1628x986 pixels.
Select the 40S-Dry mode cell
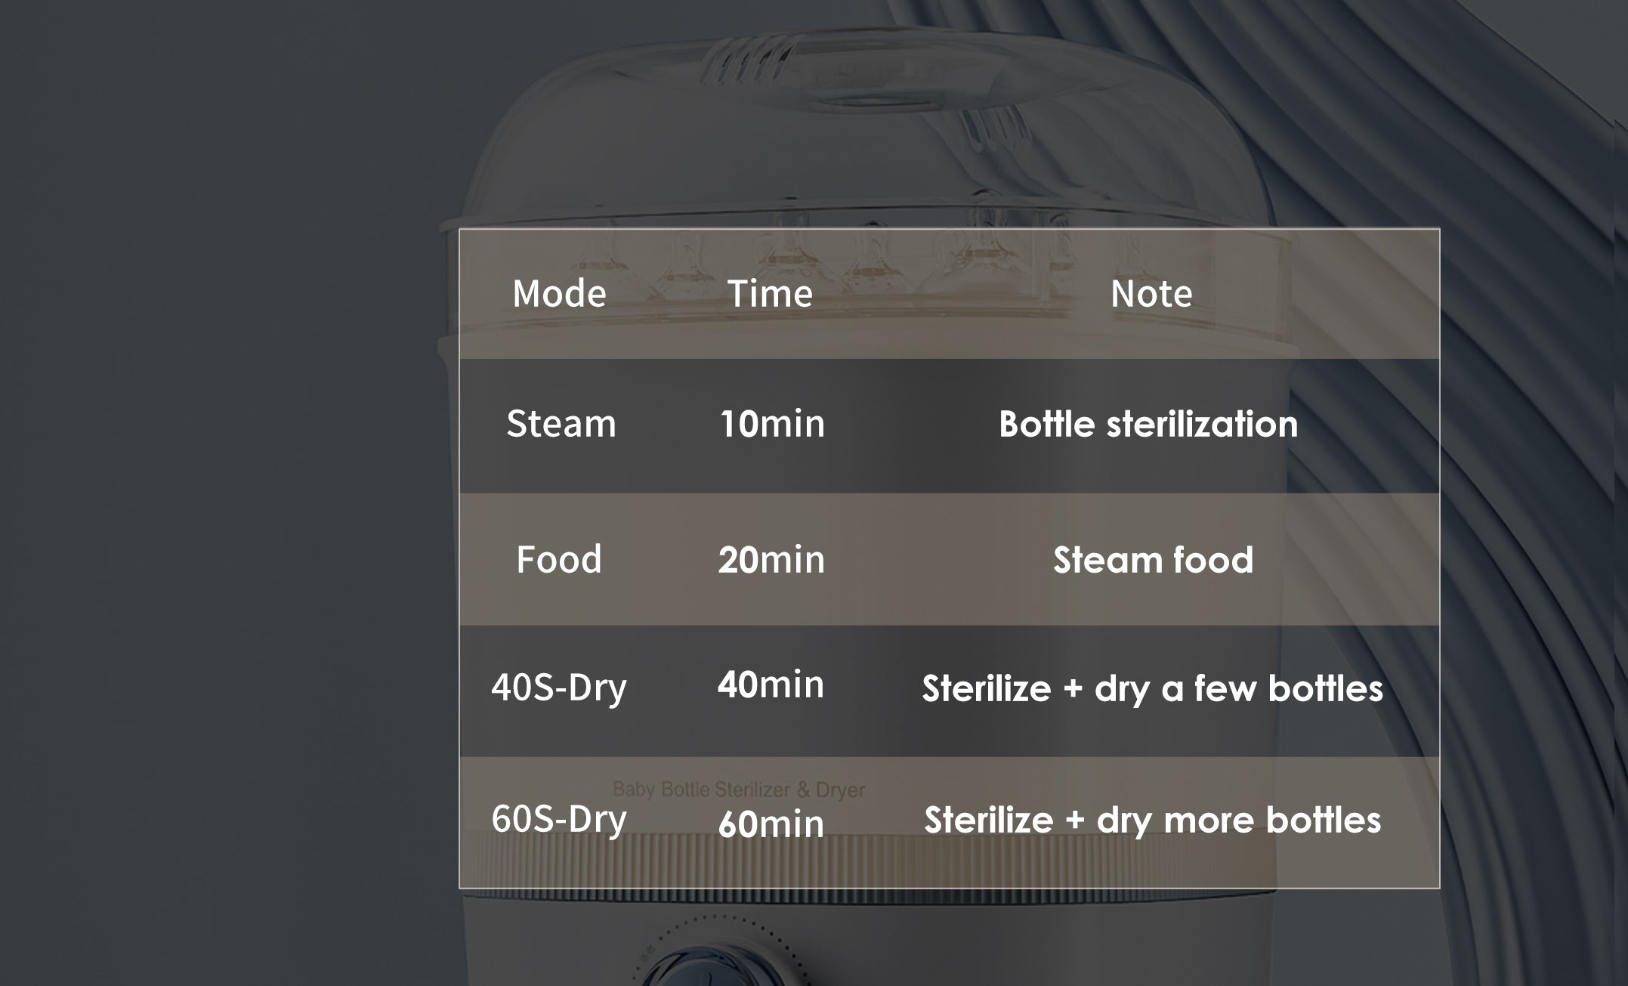click(x=559, y=688)
